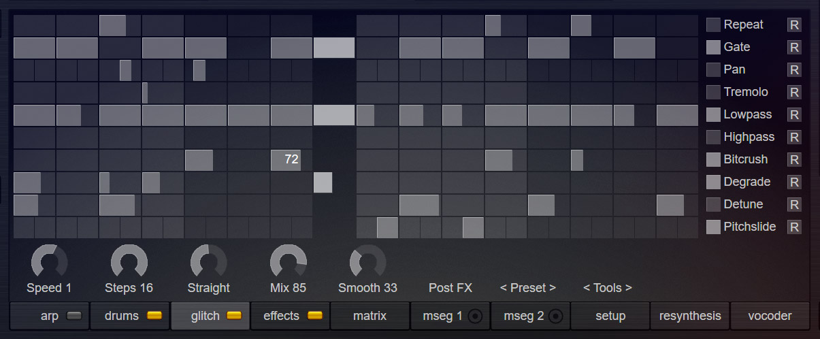Click the R button beside Lowpass
Viewport: 820px width, 339px height.
coord(794,115)
